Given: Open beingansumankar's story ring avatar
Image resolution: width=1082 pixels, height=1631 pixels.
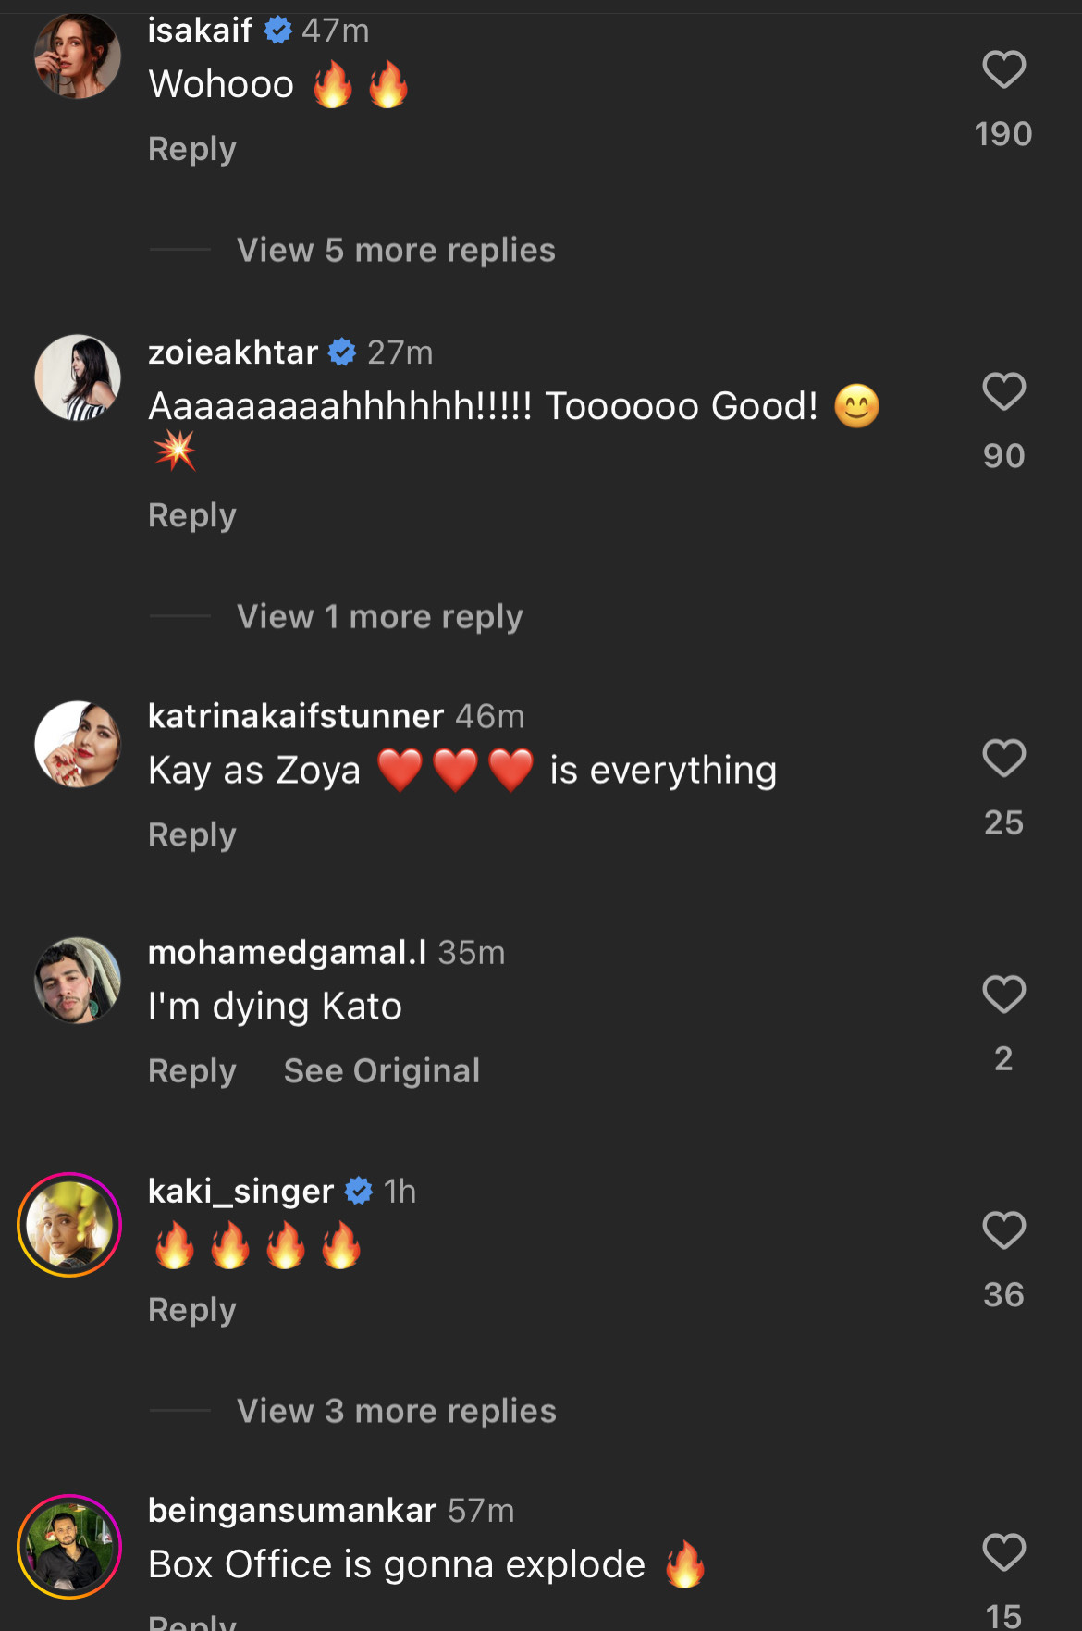Looking at the screenshot, I should (70, 1547).
